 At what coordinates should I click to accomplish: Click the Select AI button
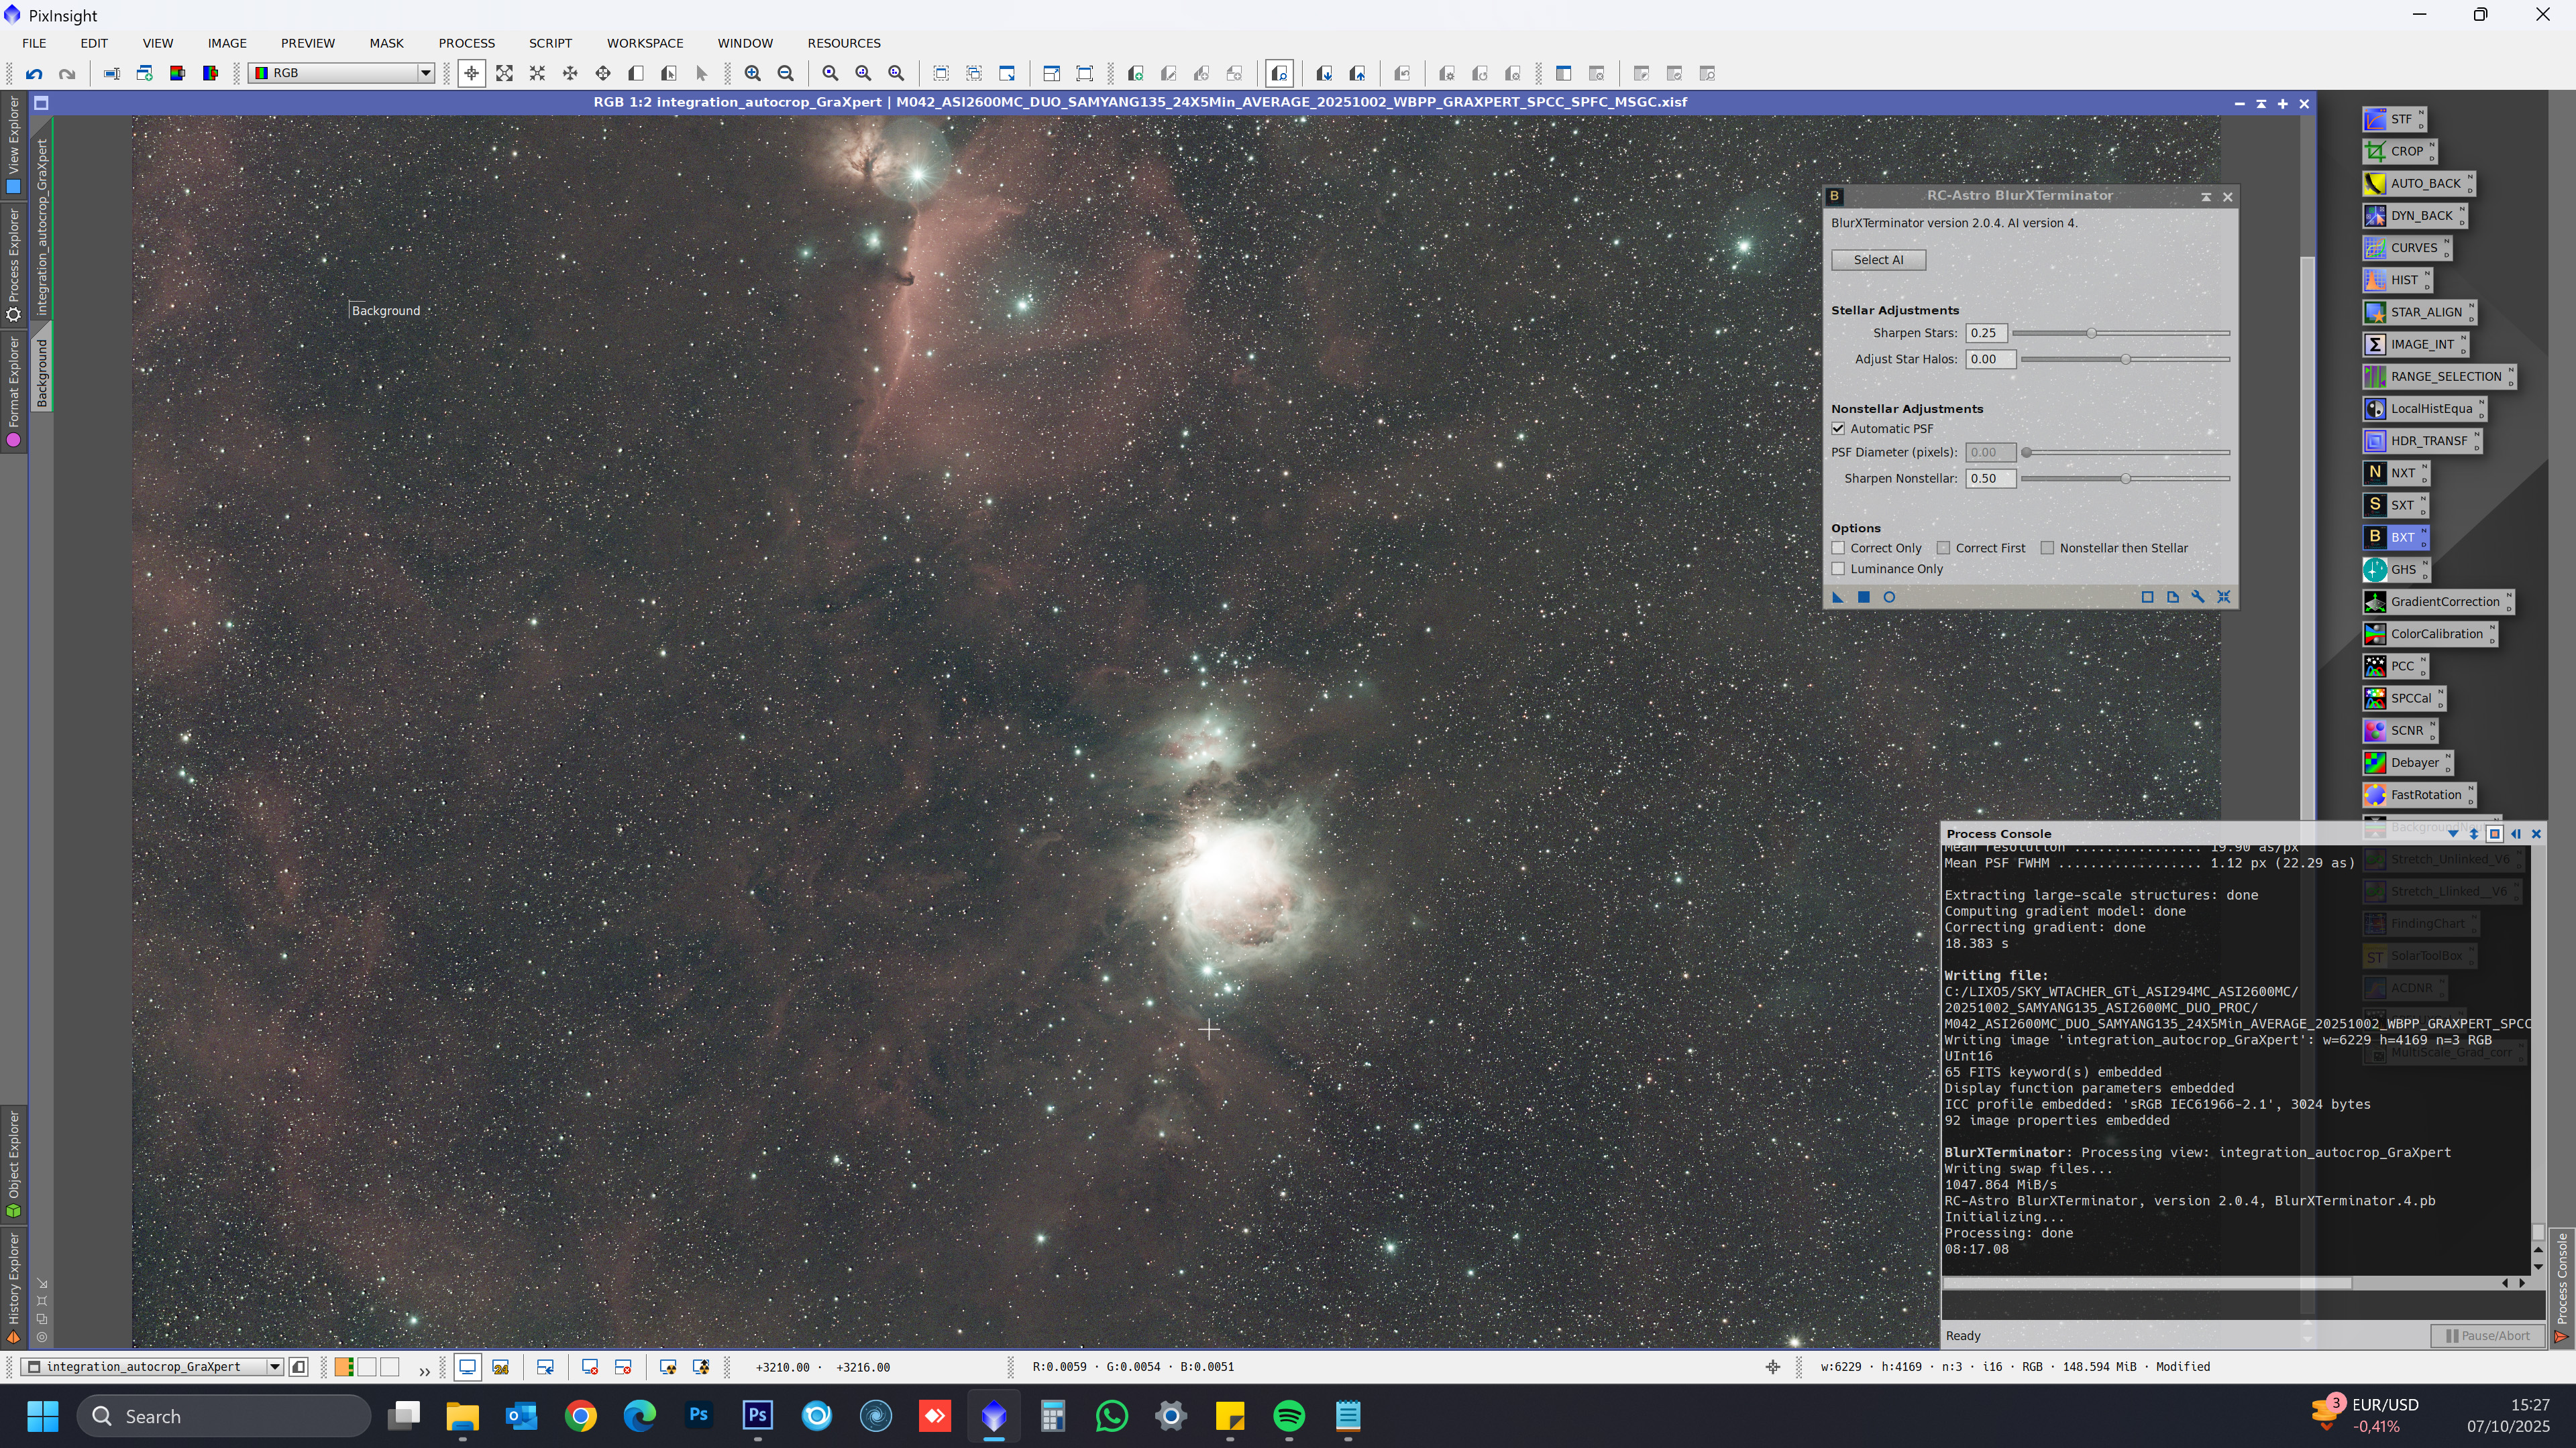click(x=1878, y=260)
